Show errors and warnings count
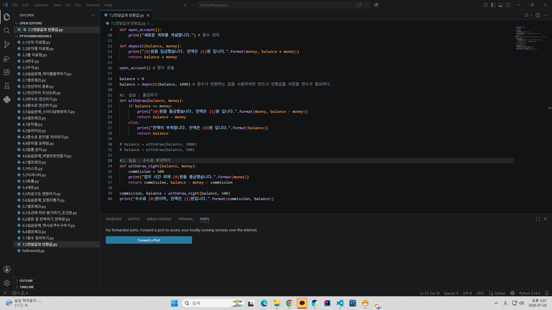 pos(20,293)
